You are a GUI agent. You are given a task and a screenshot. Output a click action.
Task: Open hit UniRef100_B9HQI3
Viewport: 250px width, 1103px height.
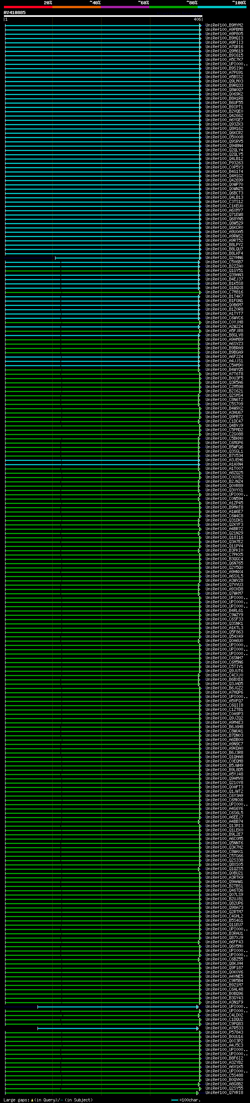[224, 38]
